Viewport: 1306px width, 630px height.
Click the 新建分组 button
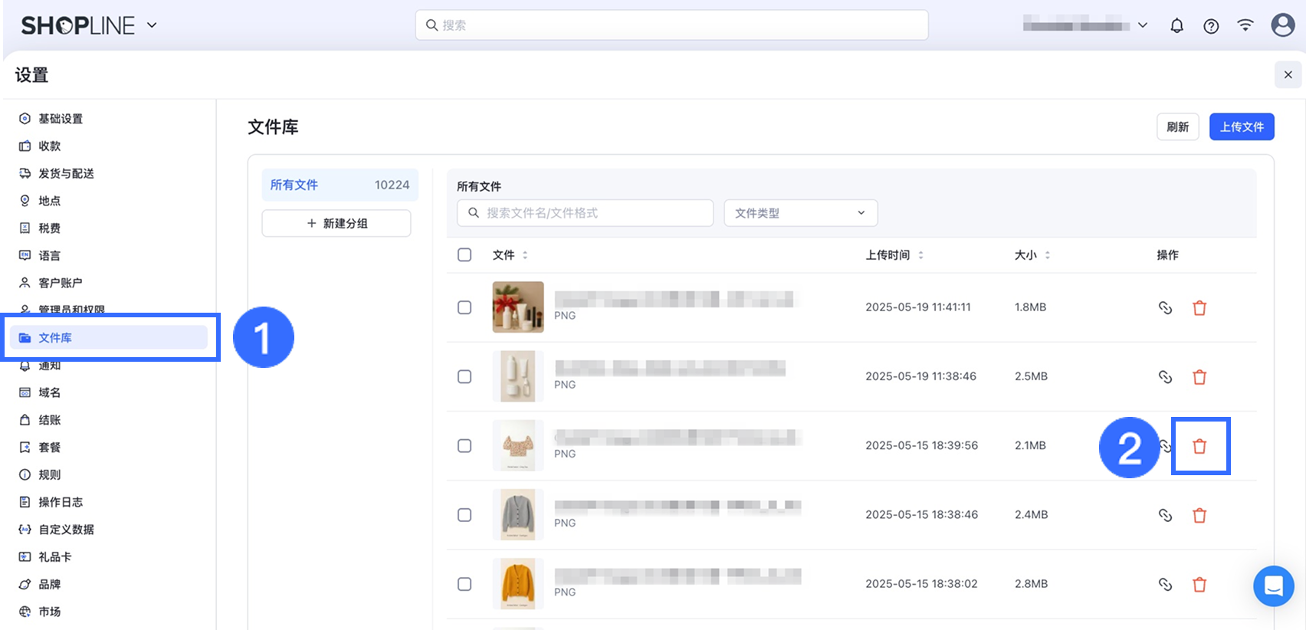click(x=336, y=223)
